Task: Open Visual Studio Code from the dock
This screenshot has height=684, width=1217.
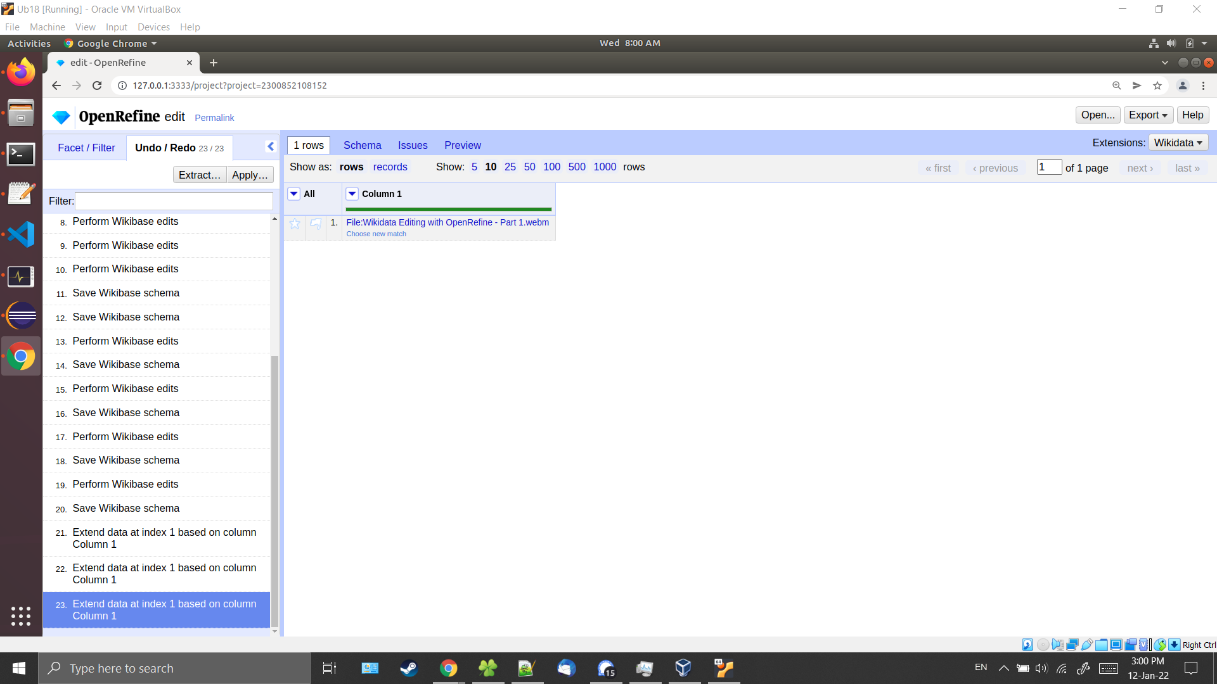Action: [21, 235]
